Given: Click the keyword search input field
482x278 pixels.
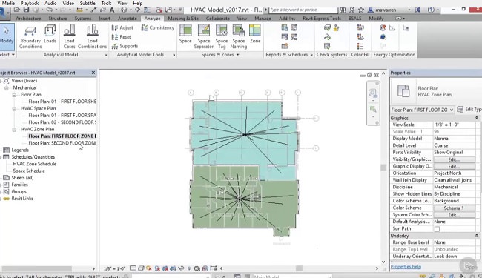Looking at the screenshot, I should [303, 10].
